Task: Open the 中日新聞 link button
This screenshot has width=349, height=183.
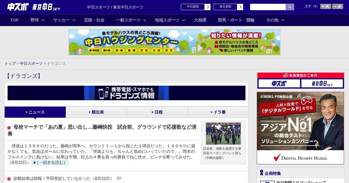Action: (196, 7)
